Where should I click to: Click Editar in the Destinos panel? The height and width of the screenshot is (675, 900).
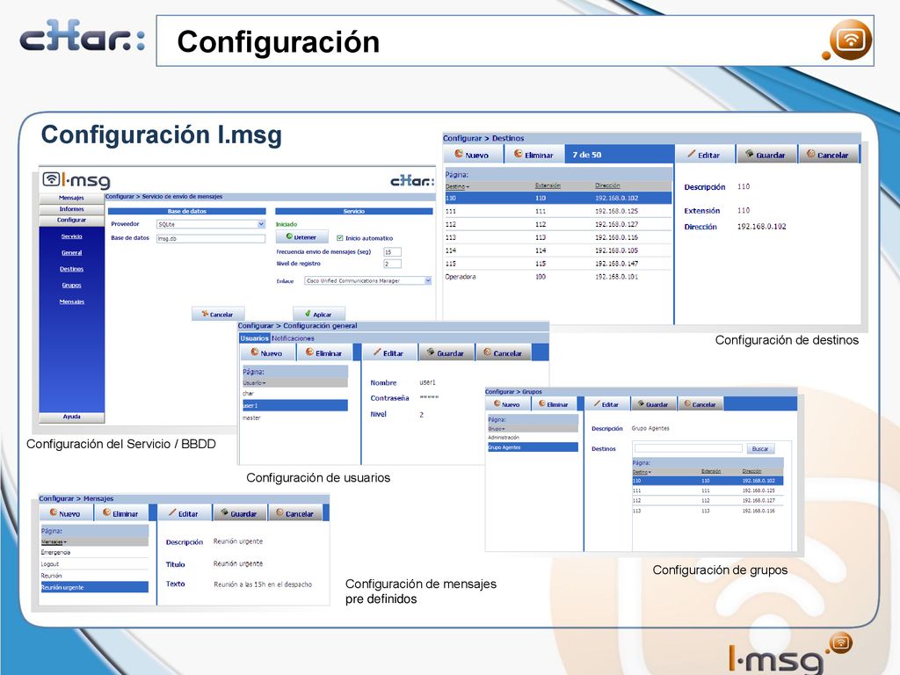(x=704, y=155)
